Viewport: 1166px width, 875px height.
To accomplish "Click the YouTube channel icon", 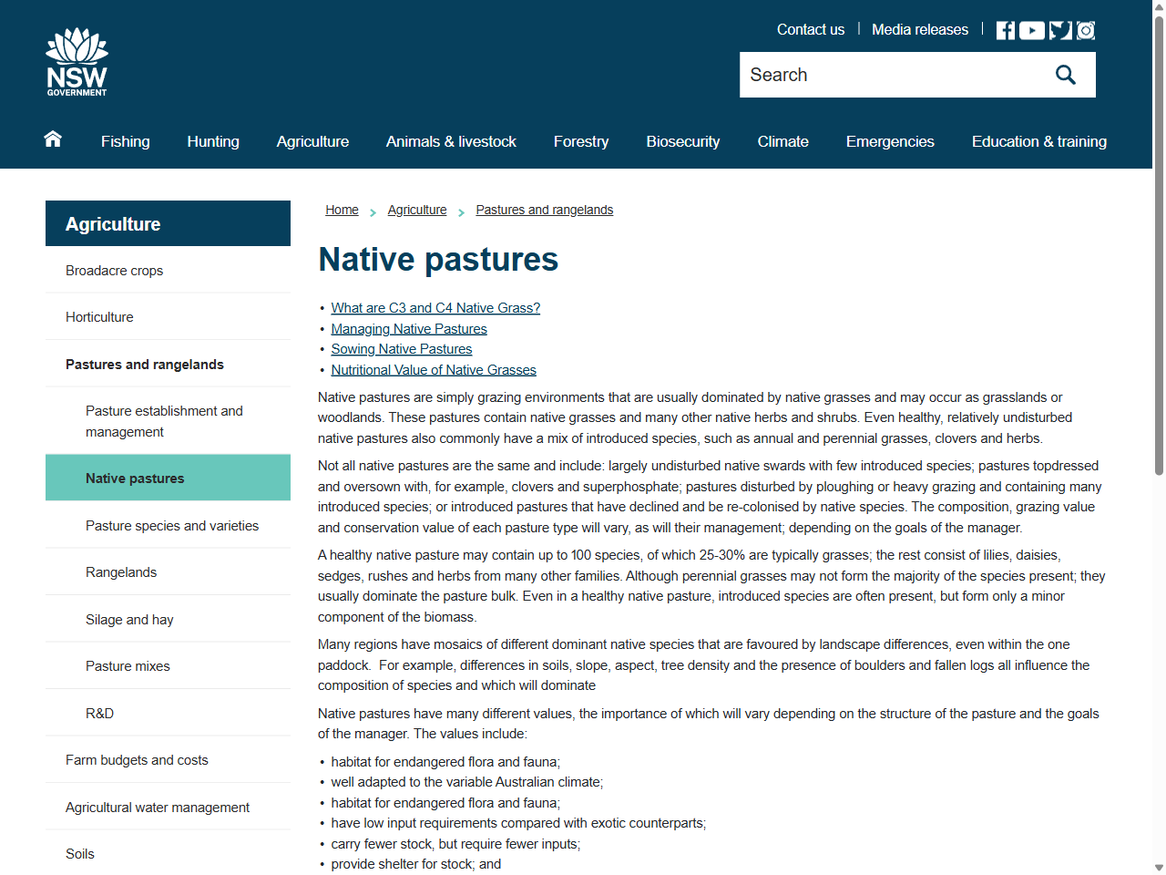I will [1031, 29].
